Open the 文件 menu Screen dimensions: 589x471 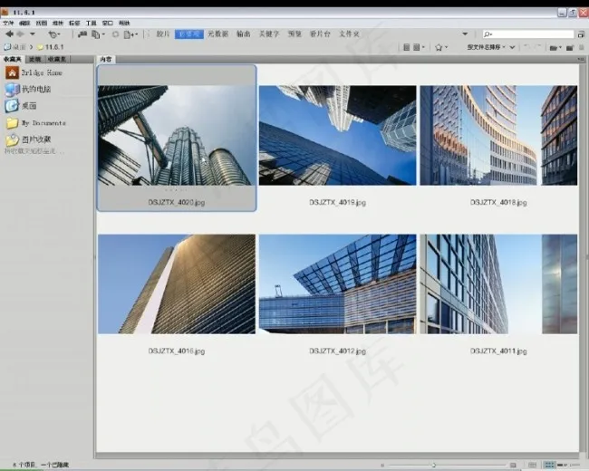point(8,22)
